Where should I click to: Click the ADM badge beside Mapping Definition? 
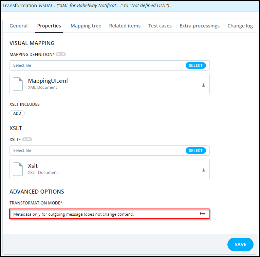[x=61, y=54]
